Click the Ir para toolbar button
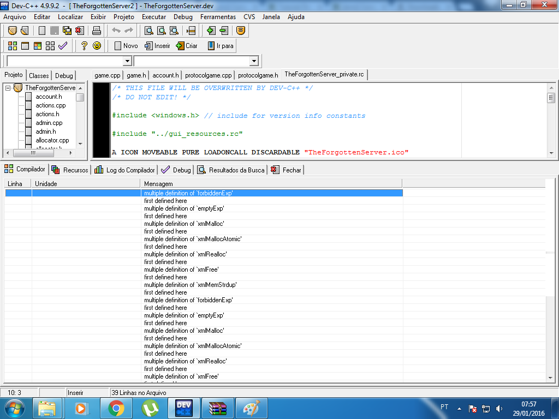This screenshot has height=419, width=559. coord(221,46)
